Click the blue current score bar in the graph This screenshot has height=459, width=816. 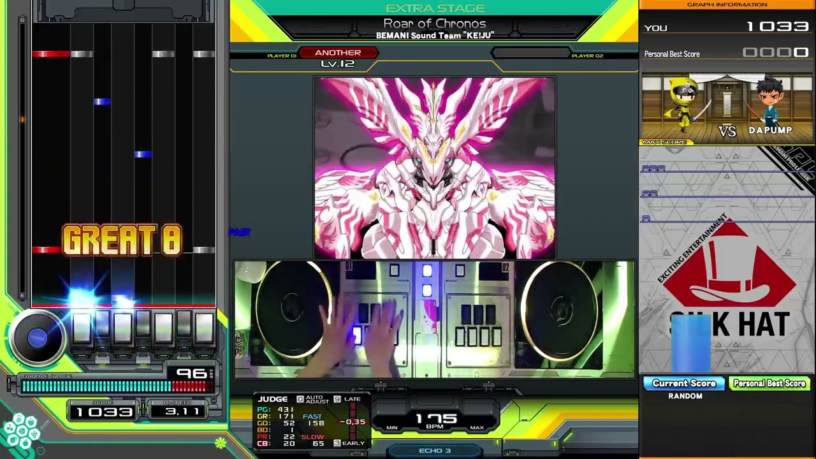tap(690, 343)
